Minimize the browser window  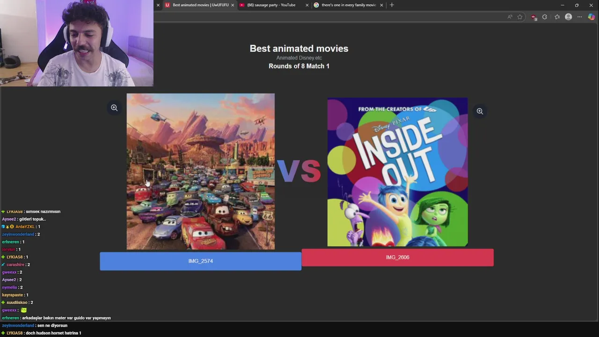tap(562, 5)
